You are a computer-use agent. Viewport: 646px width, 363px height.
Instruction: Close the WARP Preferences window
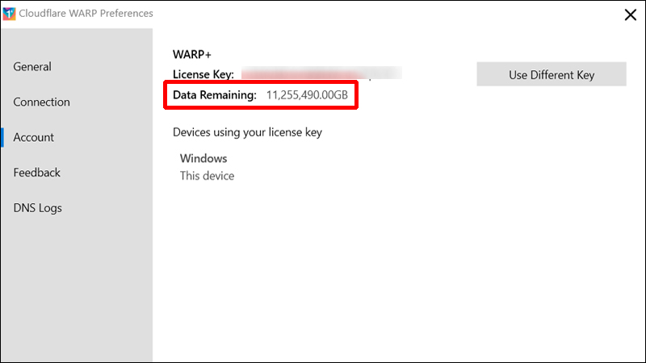coord(630,15)
